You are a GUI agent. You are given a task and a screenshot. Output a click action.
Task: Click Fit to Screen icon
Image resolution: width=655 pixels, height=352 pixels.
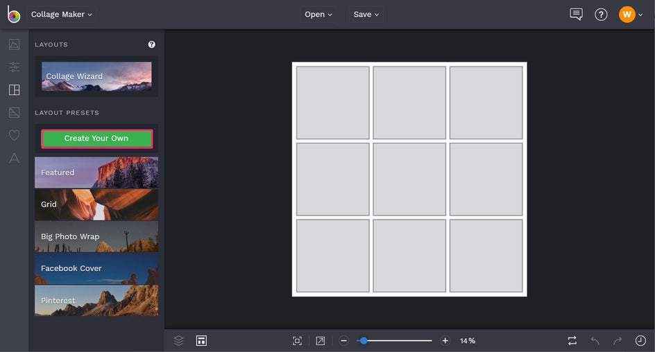coord(297,341)
